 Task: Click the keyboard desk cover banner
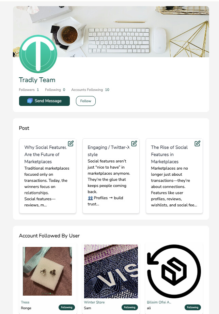click(x=132, y=32)
